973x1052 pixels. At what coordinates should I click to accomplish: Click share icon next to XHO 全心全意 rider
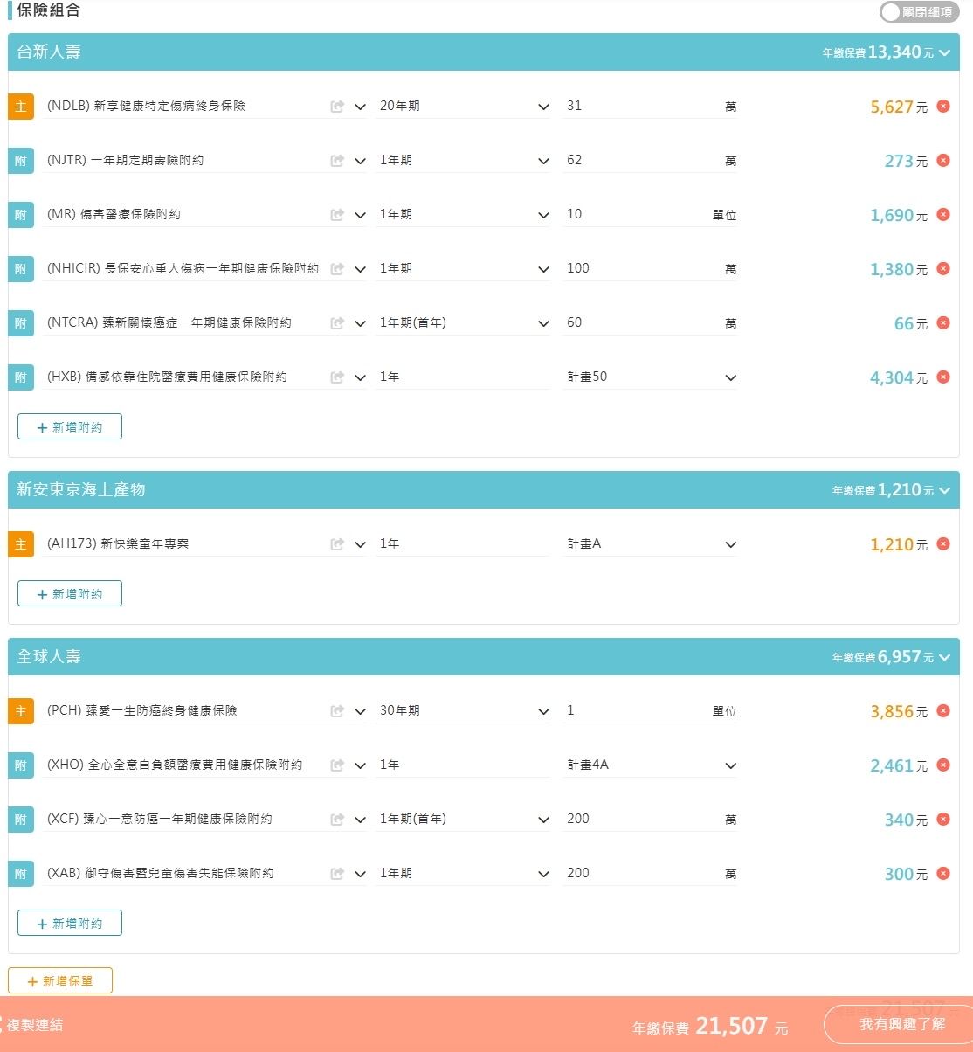pyautogui.click(x=337, y=765)
